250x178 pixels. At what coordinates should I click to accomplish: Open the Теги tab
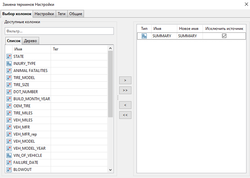click(x=61, y=14)
